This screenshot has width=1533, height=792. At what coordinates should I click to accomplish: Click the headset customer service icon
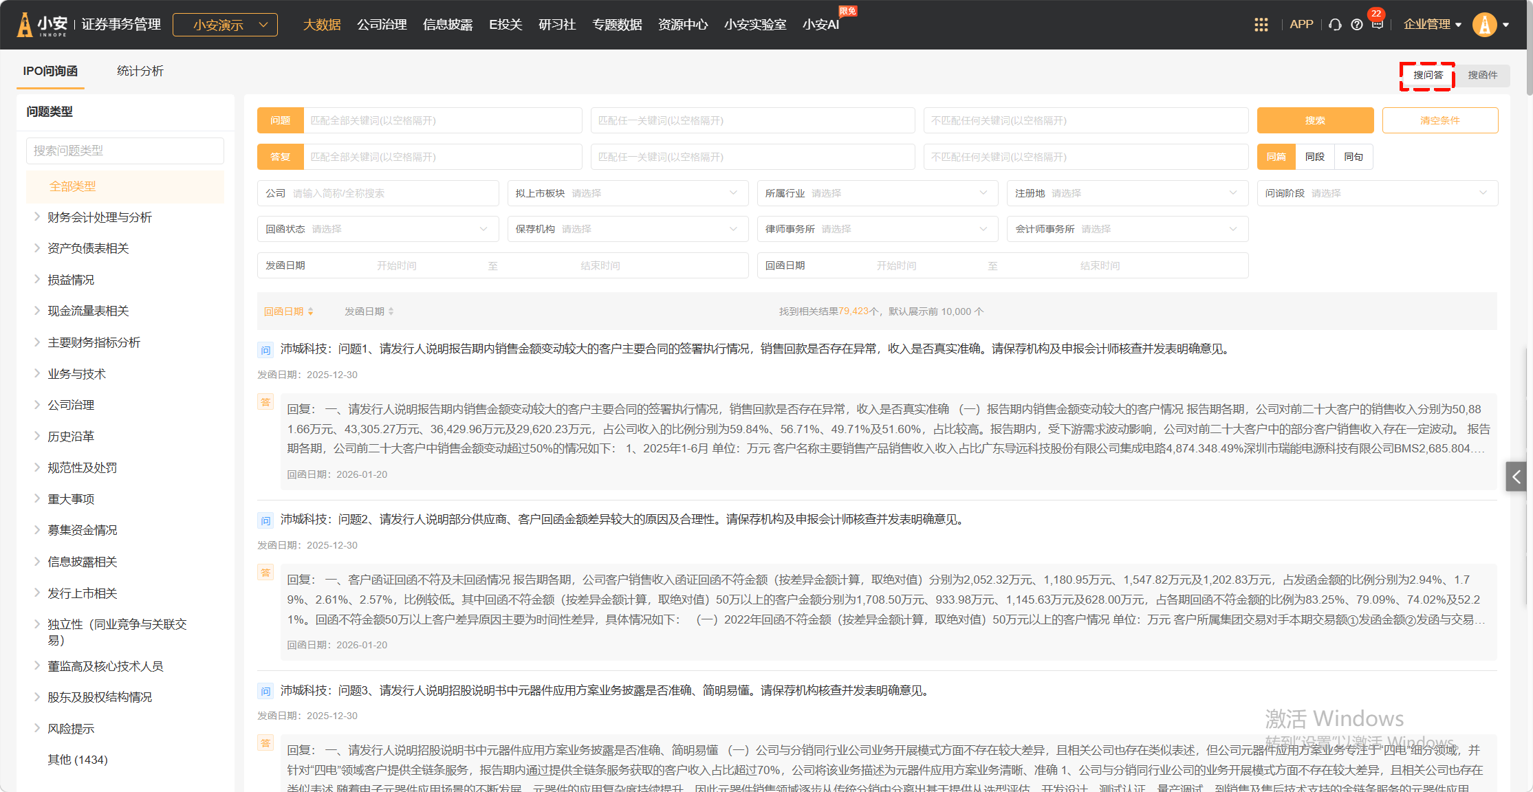(x=1335, y=25)
